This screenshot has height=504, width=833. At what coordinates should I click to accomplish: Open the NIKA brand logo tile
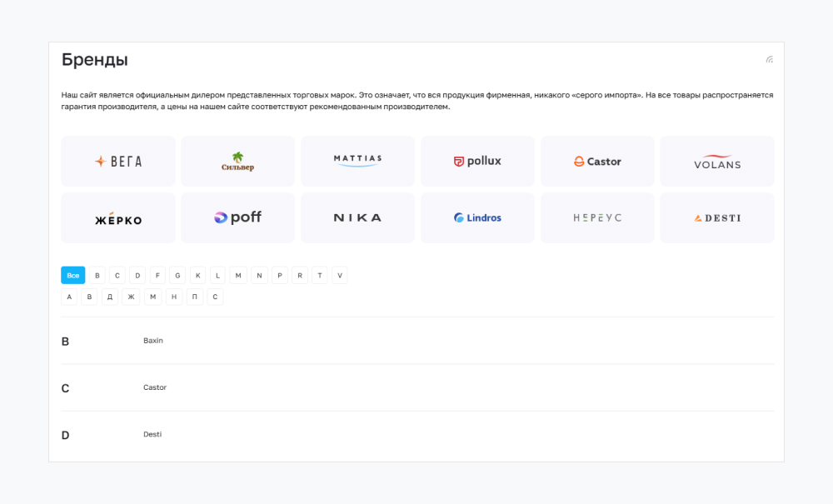coord(357,218)
